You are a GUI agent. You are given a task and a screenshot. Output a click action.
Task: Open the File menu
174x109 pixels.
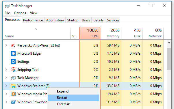click(7, 13)
